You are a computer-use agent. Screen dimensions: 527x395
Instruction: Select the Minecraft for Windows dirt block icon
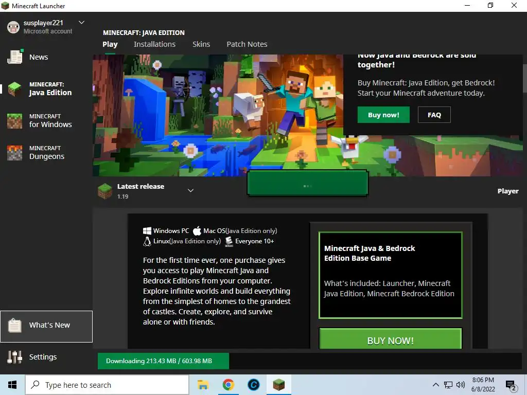pos(15,121)
